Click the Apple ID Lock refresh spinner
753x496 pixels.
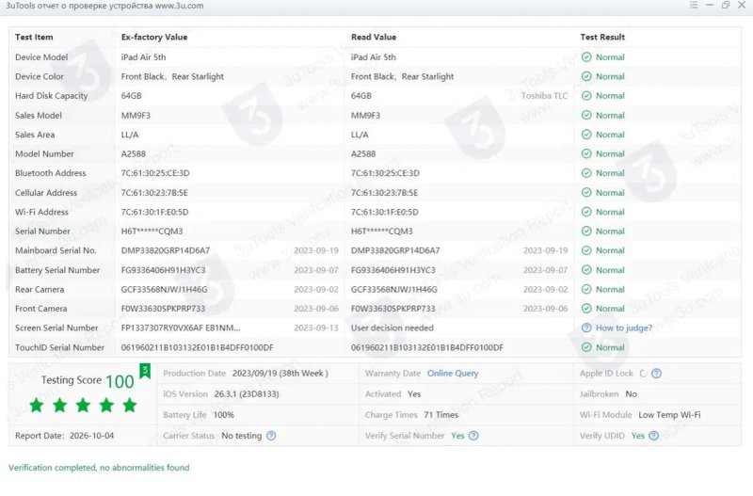pos(643,373)
